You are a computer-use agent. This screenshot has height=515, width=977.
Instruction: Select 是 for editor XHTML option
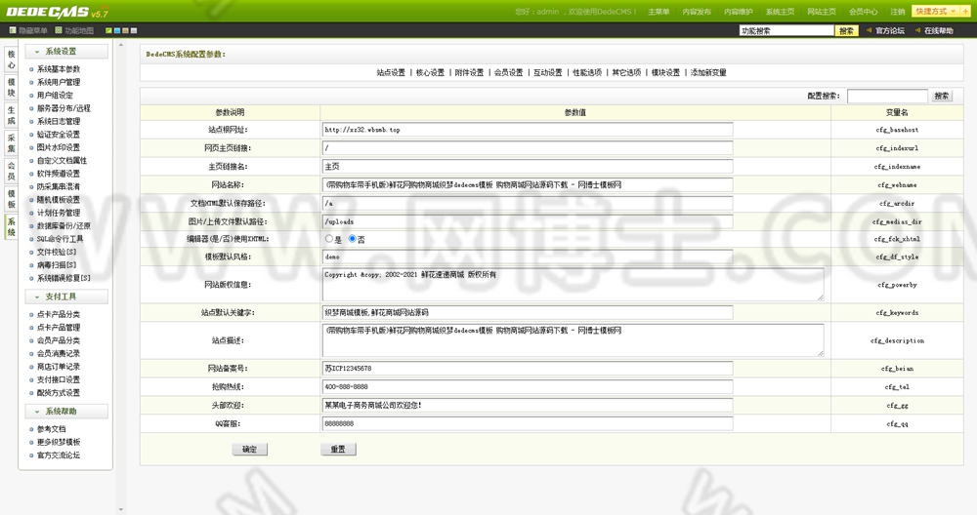tap(329, 239)
